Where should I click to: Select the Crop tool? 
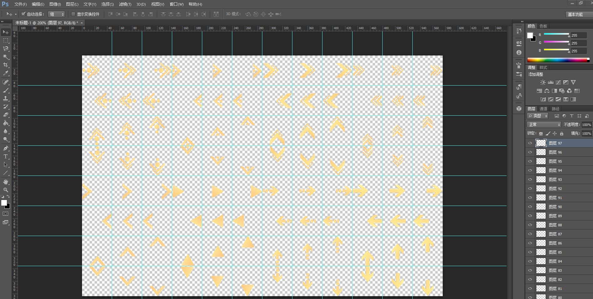click(6, 65)
